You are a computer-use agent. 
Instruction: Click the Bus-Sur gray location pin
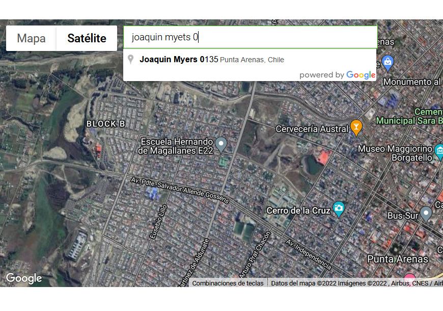click(x=426, y=214)
